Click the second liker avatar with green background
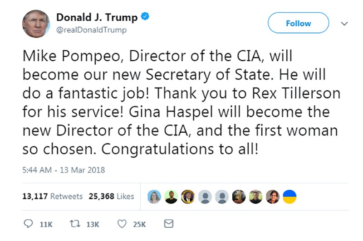The width and height of the screenshot is (363, 241). [x=171, y=197]
